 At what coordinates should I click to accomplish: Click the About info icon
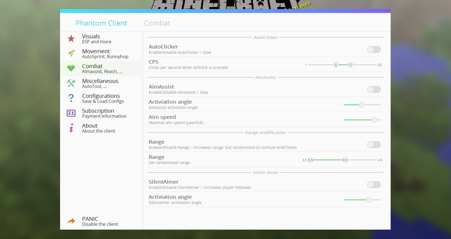click(x=71, y=128)
